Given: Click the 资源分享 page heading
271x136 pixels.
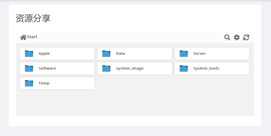Looking at the screenshot, I should coord(33,18).
